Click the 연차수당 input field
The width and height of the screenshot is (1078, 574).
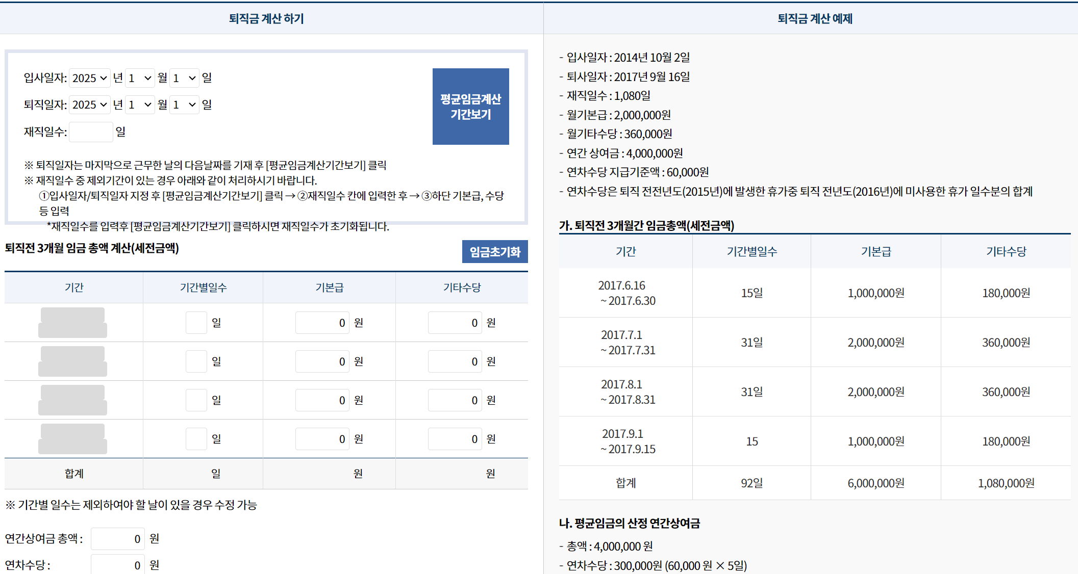[117, 564]
